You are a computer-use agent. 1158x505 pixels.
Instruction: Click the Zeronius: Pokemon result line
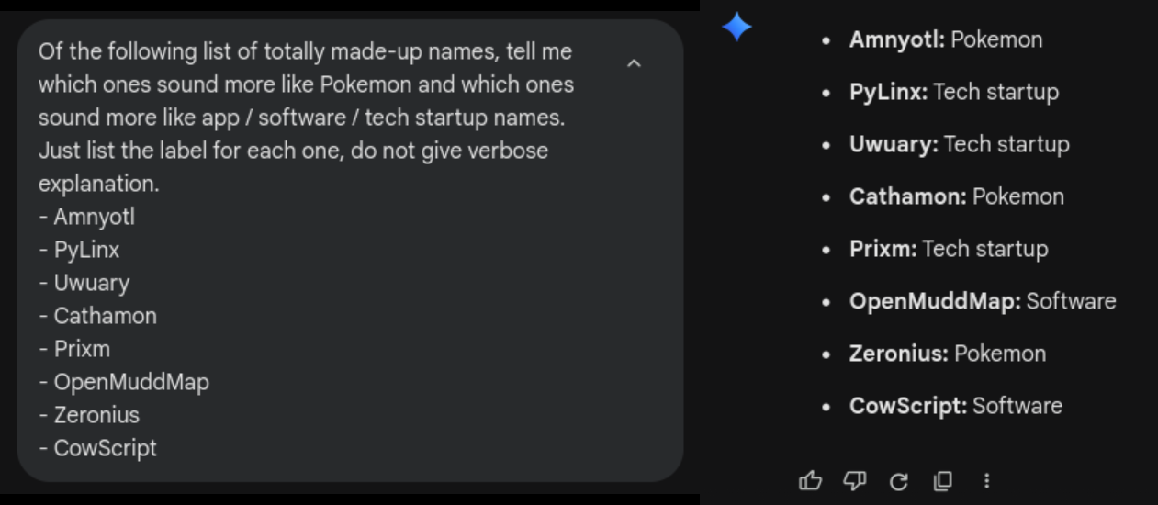click(947, 353)
